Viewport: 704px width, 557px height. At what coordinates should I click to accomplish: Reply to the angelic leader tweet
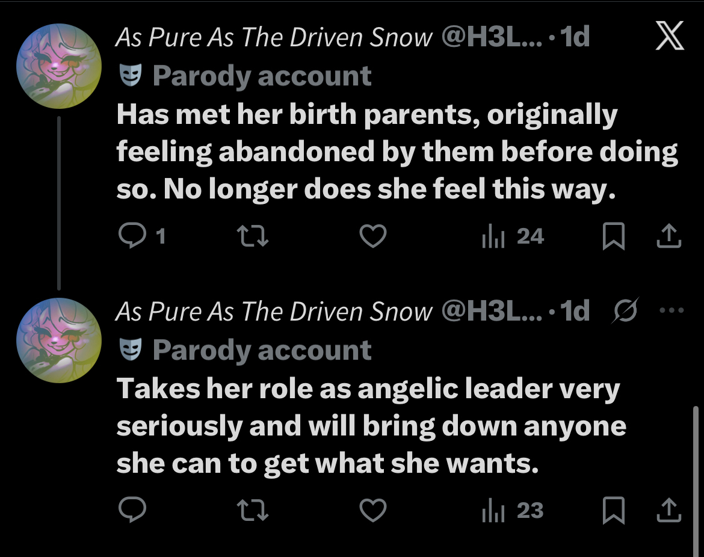[x=131, y=511]
